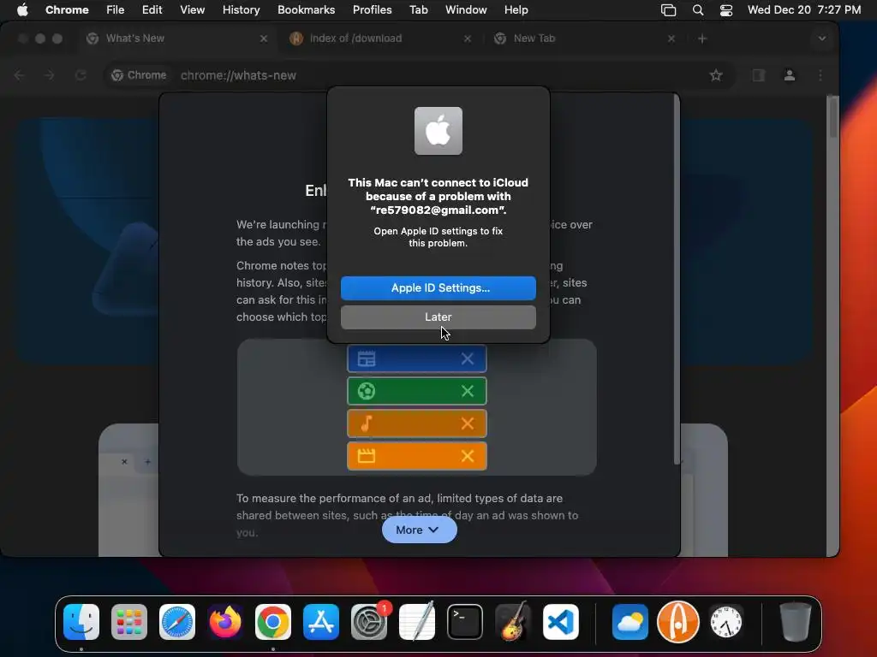Viewport: 877px width, 657px height.
Task: Close the New Tab tab
Action: click(x=671, y=38)
